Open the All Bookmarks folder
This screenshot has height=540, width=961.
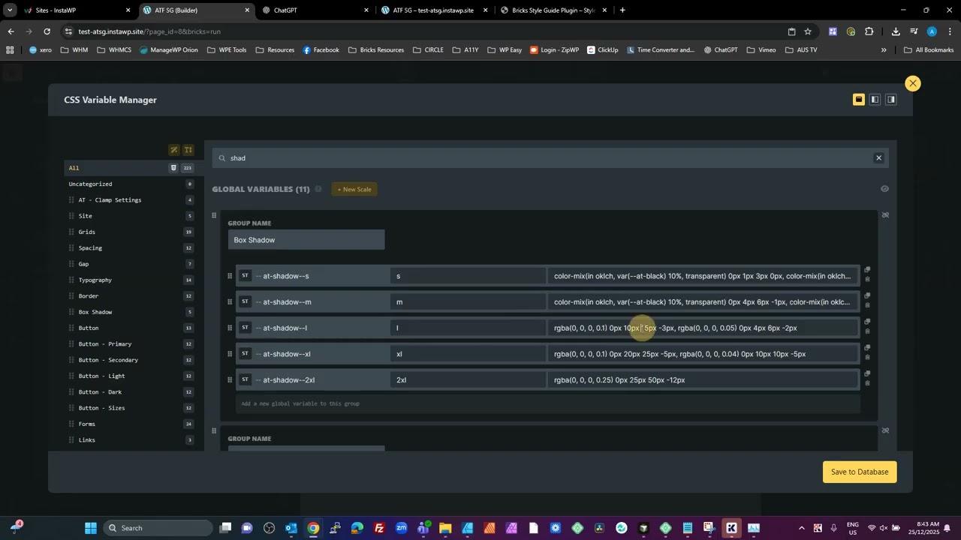(929, 50)
